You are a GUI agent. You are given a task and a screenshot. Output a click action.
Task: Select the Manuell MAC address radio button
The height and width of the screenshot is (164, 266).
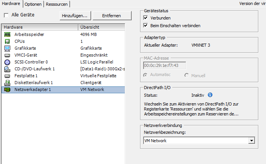click(x=187, y=75)
